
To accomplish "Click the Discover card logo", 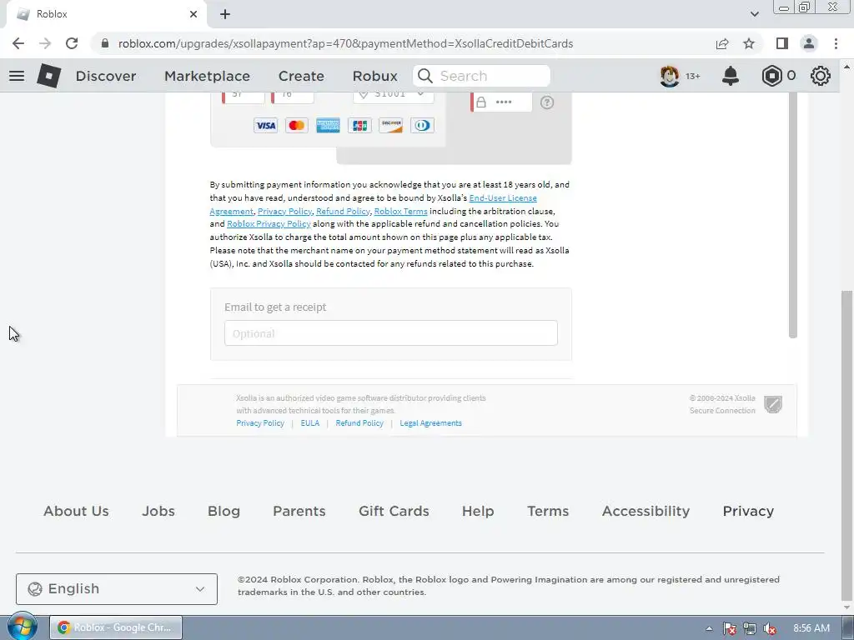I will tap(391, 126).
